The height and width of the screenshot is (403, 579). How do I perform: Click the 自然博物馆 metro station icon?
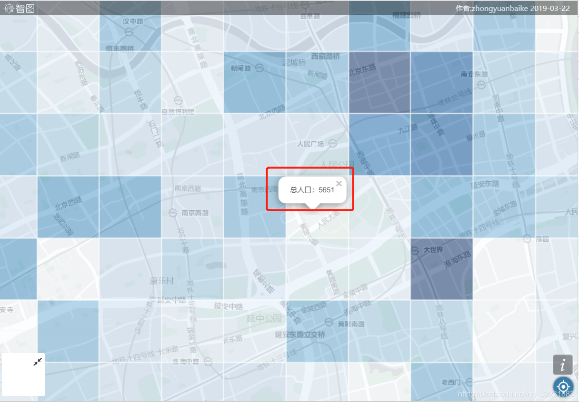[x=178, y=100]
